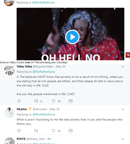Reply to Yafes Yafes' tweet
The height and width of the screenshot is (144, 130).
pyautogui.click(x=19, y=101)
